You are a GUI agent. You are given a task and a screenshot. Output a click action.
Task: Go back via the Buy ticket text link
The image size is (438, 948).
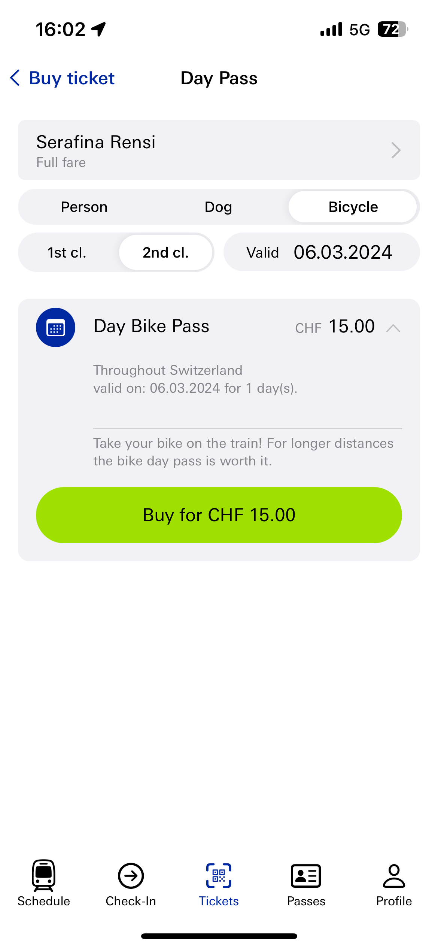click(72, 78)
